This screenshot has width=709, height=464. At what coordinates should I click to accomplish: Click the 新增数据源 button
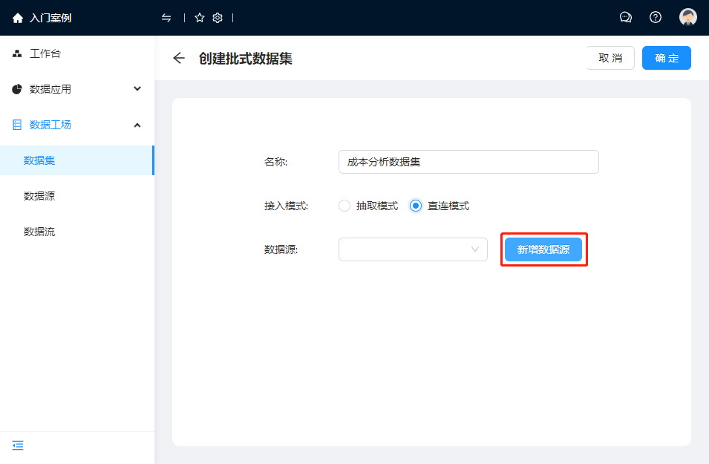543,249
